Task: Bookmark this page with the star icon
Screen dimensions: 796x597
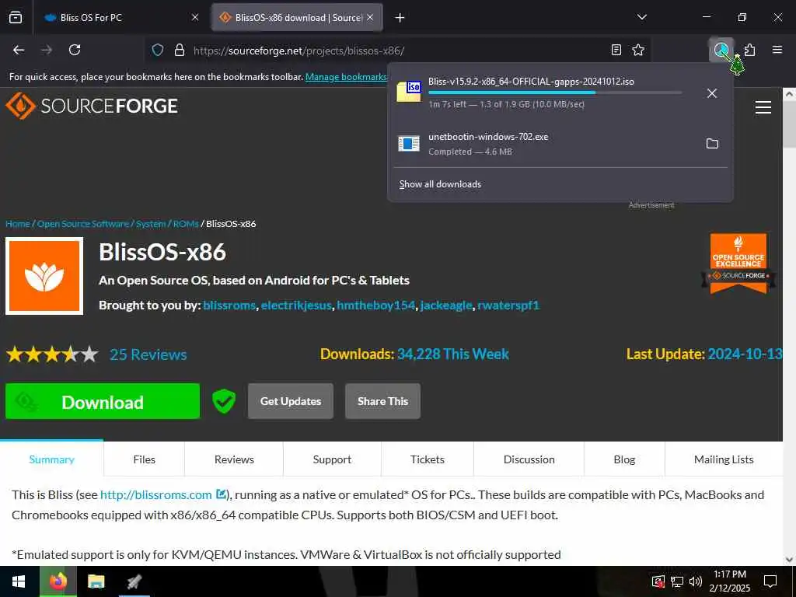Action: point(638,50)
